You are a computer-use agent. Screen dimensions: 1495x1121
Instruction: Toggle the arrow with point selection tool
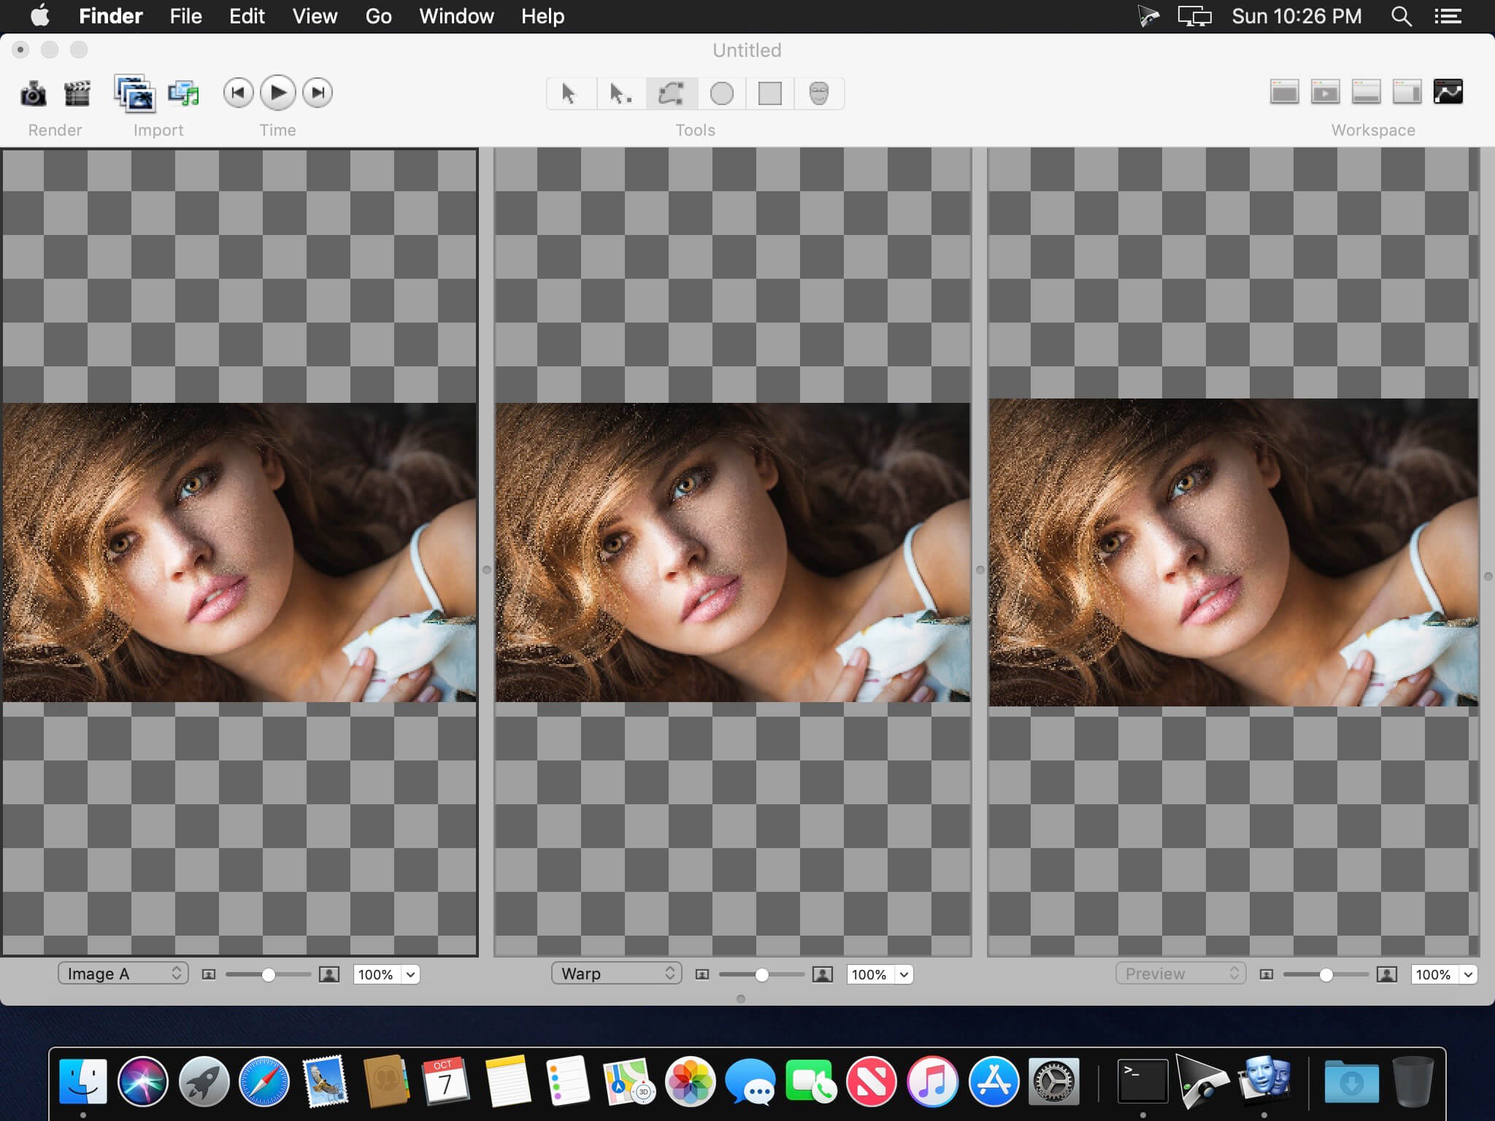pos(620,93)
